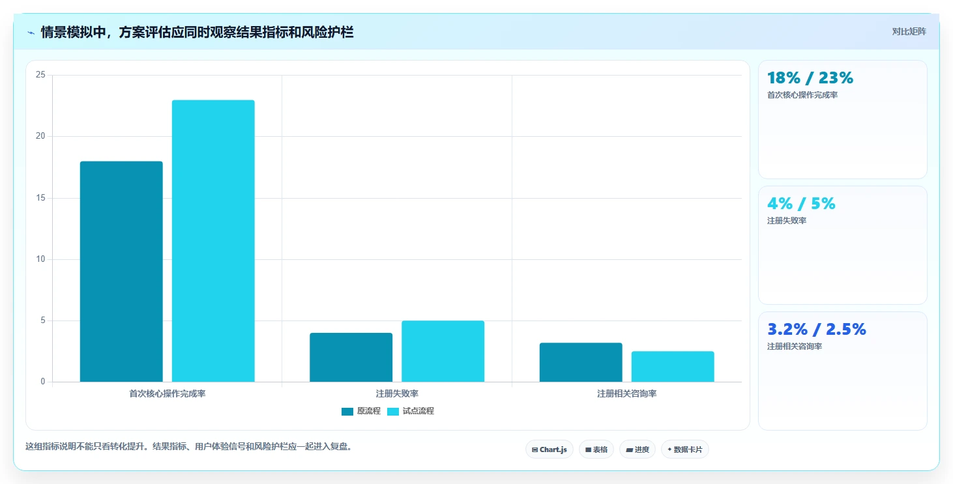The height and width of the screenshot is (484, 953).
Task: Click the 原流程 bar for 注册失败率
Action: point(351,357)
